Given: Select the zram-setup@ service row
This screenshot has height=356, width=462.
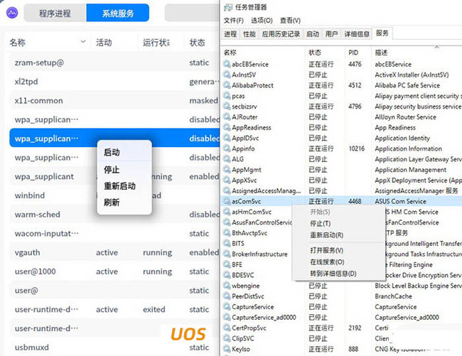Looking at the screenshot, I should pos(114,63).
